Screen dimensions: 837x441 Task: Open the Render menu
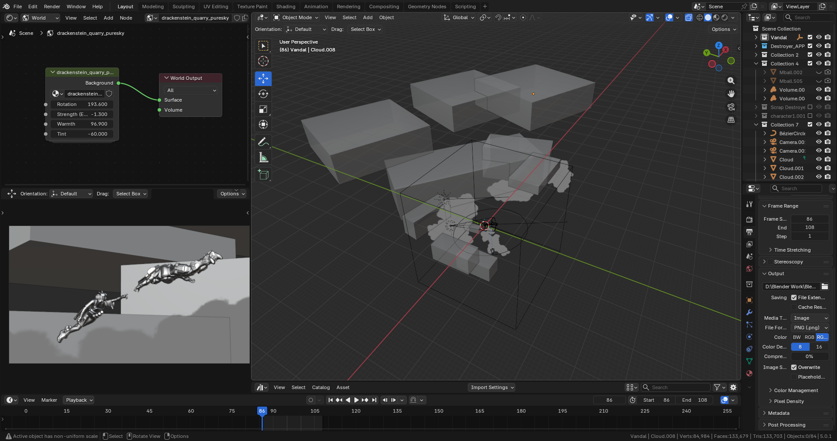click(52, 7)
